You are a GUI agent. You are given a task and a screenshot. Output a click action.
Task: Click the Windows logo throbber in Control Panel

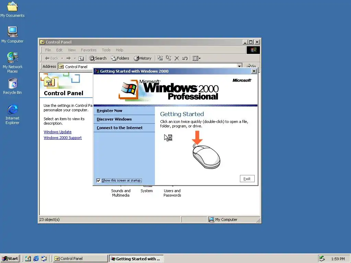pyautogui.click(x=253, y=50)
